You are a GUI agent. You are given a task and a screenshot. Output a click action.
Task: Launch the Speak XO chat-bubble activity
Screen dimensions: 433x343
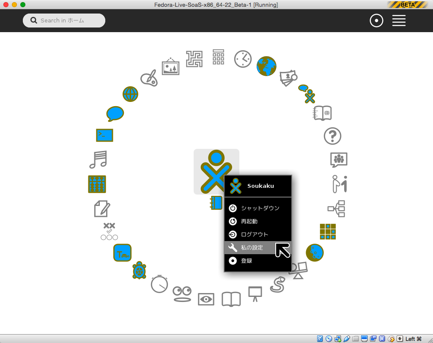(x=307, y=94)
